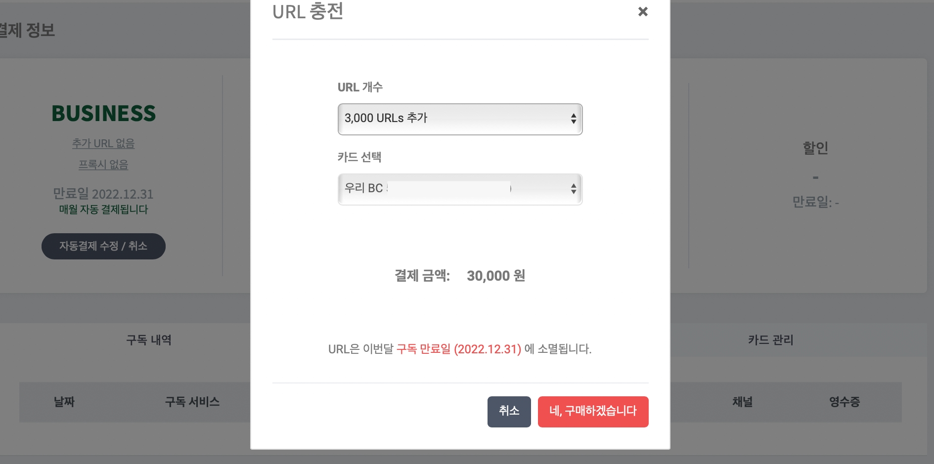Open the 추가 URL 없음 link
Image resolution: width=934 pixels, height=464 pixels.
[x=103, y=143]
